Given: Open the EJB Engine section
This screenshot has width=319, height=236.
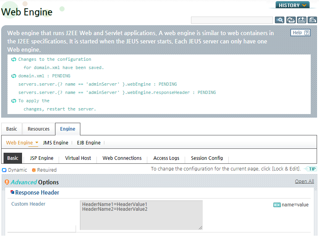Looking at the screenshot, I should (x=89, y=142).
